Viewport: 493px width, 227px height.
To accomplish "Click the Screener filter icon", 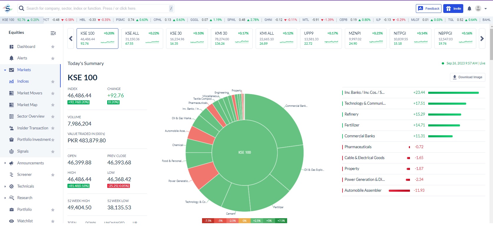I will [x=11, y=175].
